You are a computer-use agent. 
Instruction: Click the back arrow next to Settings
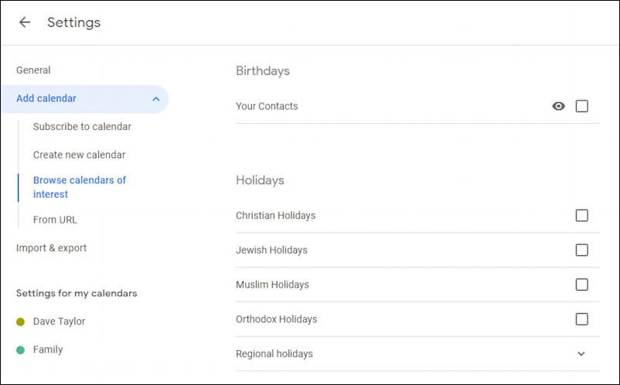point(25,22)
